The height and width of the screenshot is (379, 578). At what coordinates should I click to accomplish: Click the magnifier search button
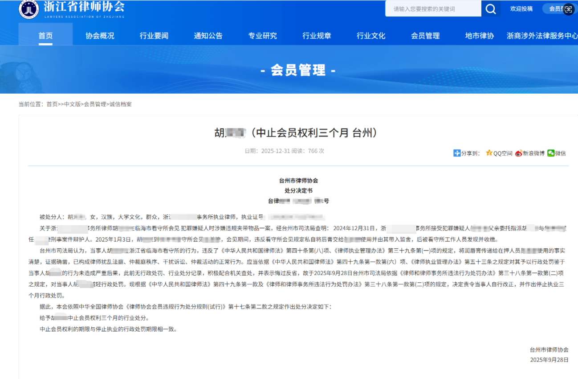[x=491, y=9]
